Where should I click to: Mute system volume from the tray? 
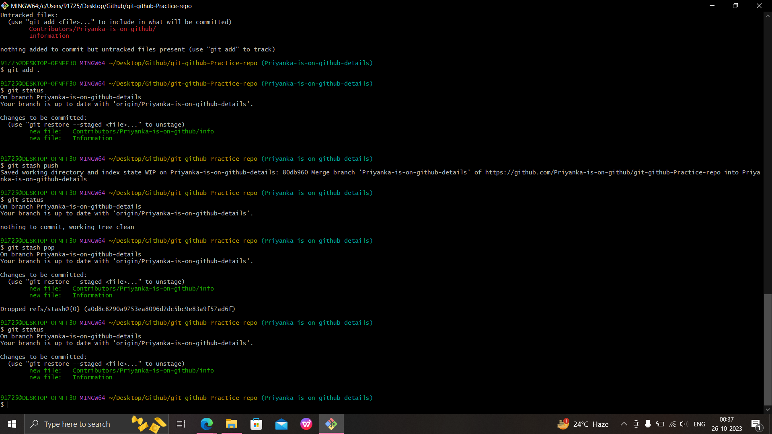pyautogui.click(x=684, y=424)
